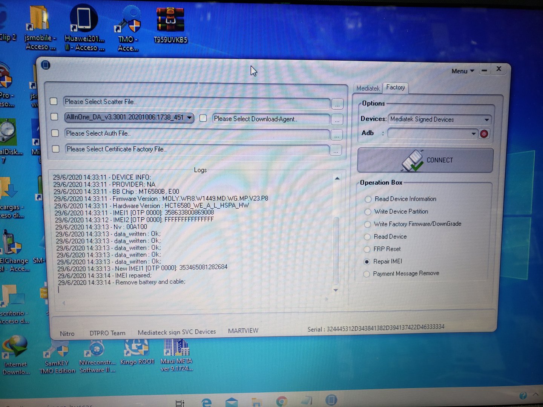Browse for auth file button

(x=336, y=135)
